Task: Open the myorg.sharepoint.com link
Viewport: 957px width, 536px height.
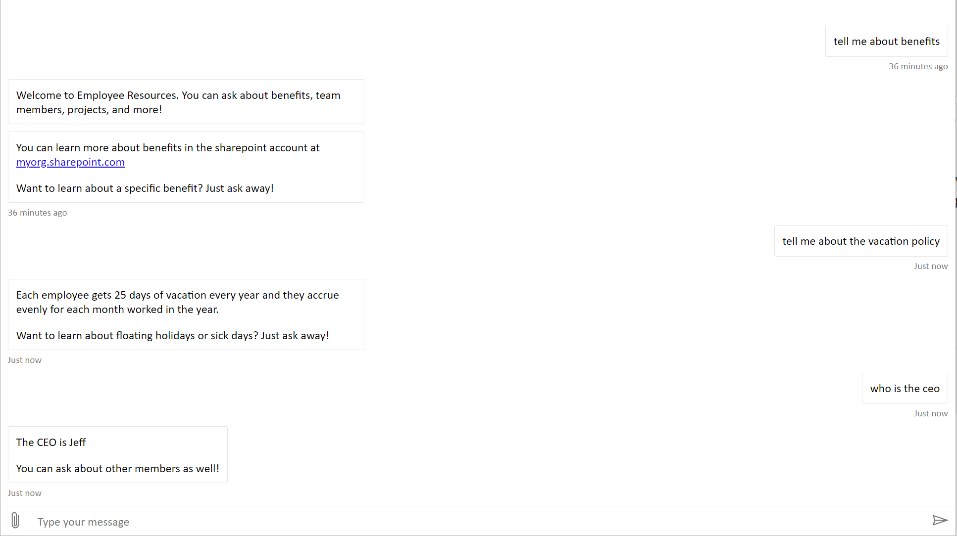Action: [70, 162]
